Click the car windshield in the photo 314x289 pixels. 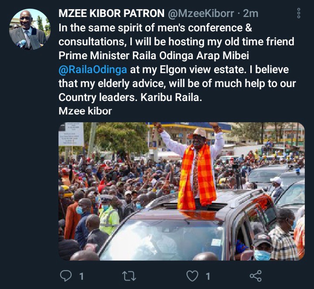160,240
